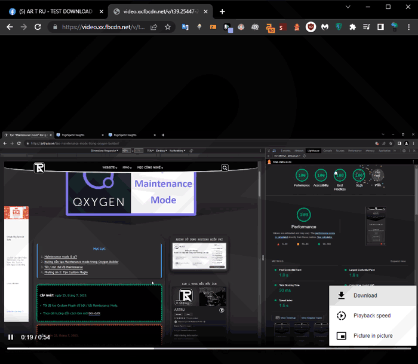The image size is (418, 364).
Task: Close the video.xx.fbcdn.net tab
Action: 205,12
